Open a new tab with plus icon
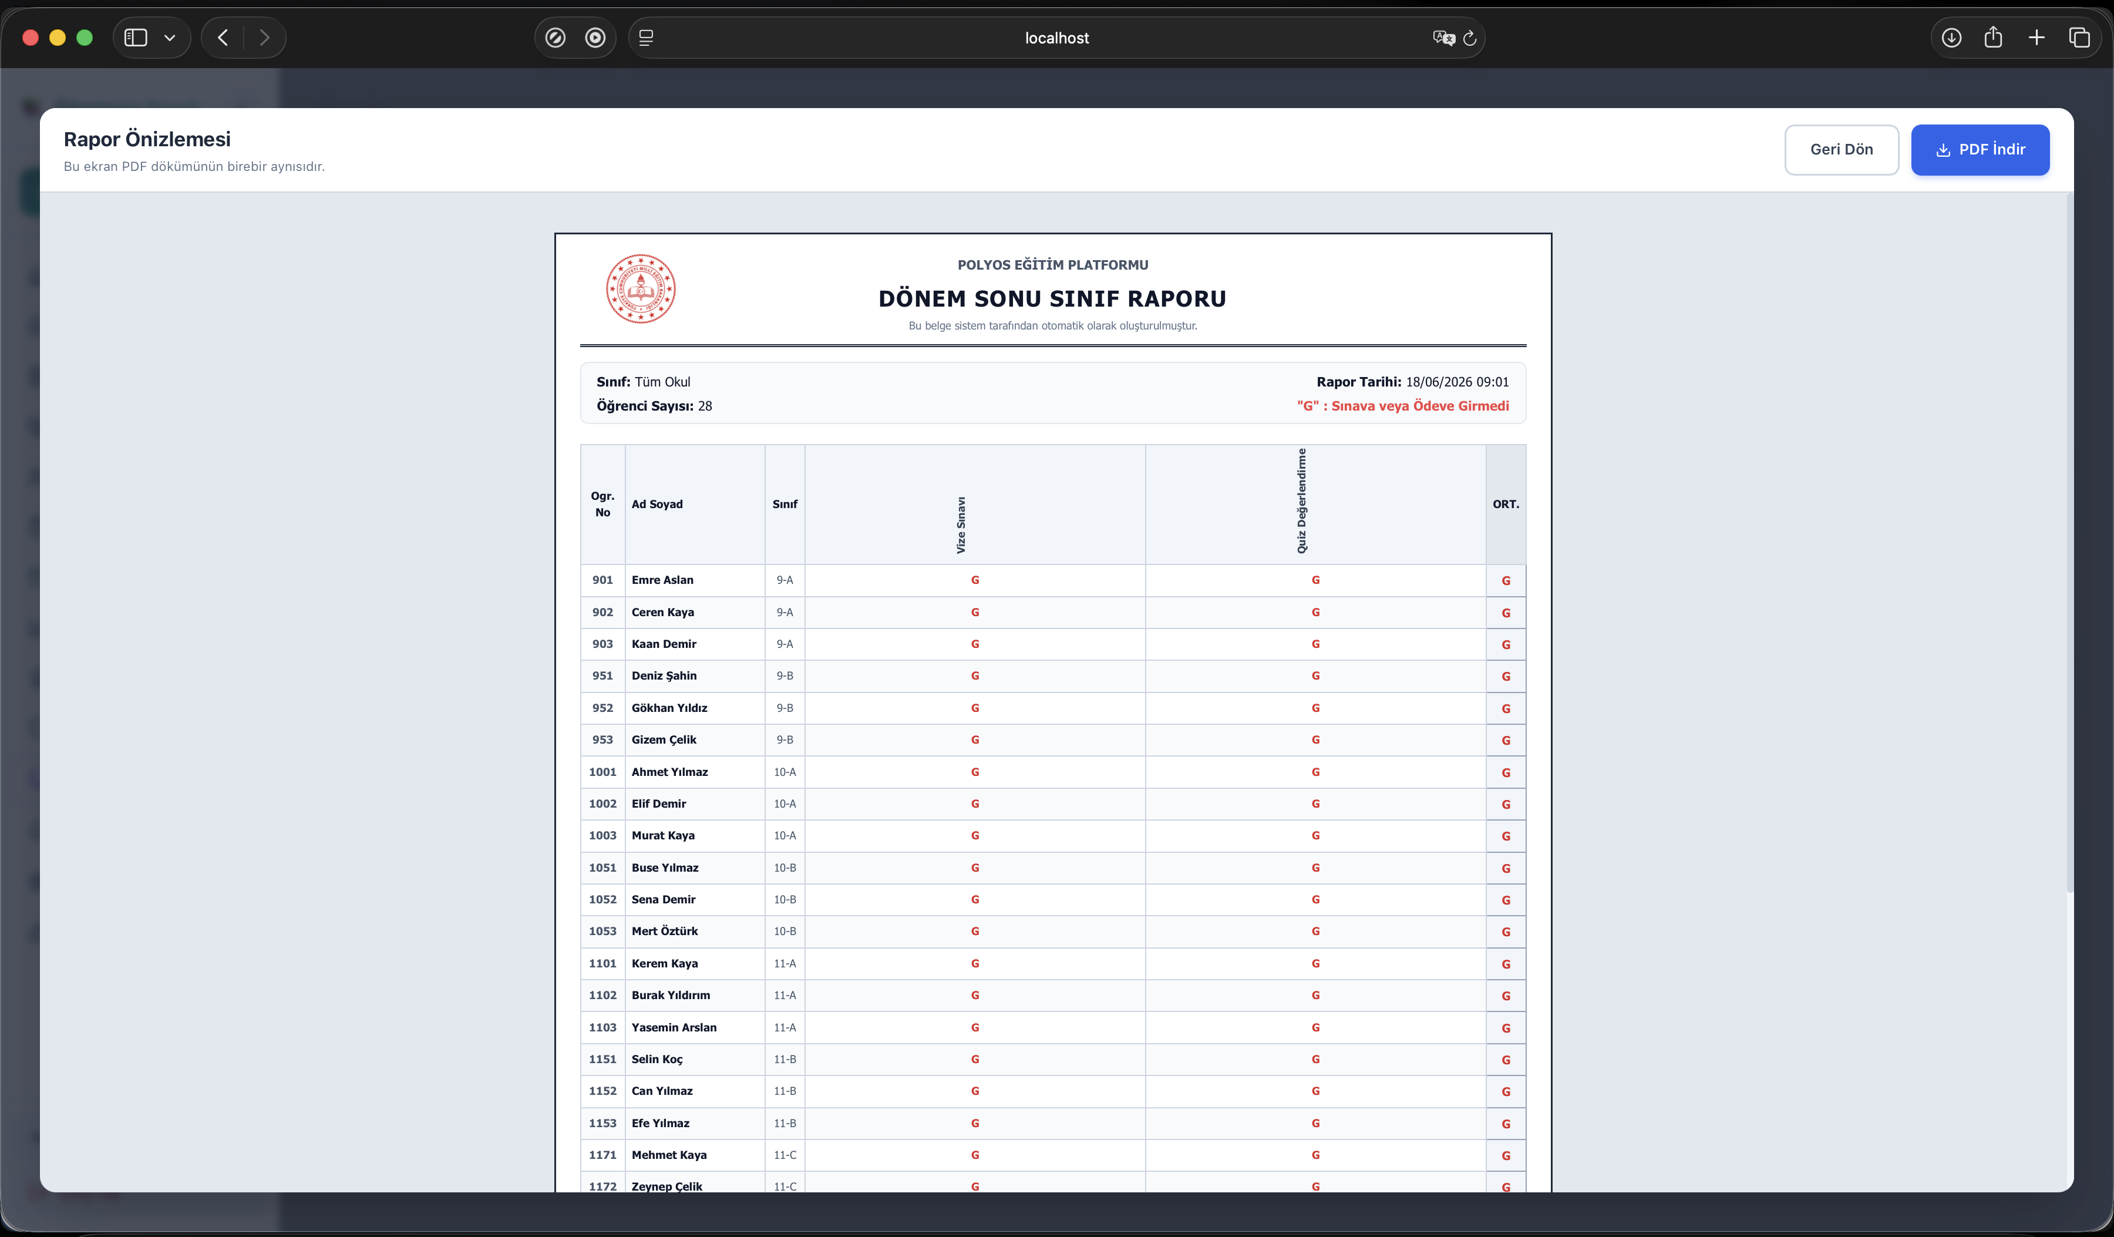 2037,38
